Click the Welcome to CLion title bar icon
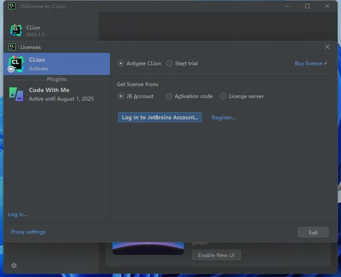This screenshot has height=277, width=341. pos(12,6)
